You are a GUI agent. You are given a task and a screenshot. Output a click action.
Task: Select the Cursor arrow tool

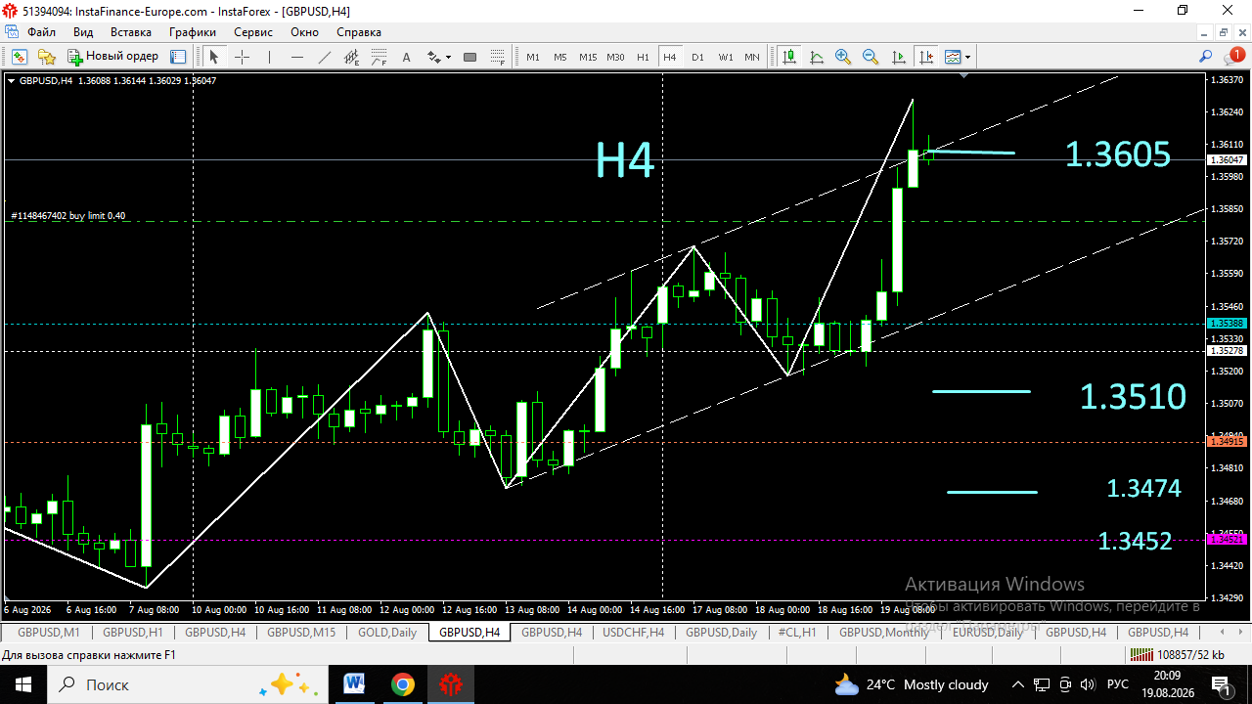coord(214,57)
